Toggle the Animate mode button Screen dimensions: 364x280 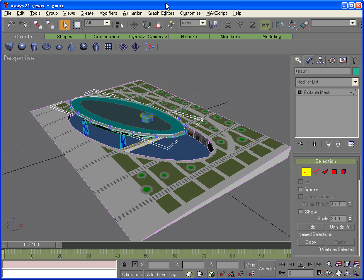(x=267, y=269)
